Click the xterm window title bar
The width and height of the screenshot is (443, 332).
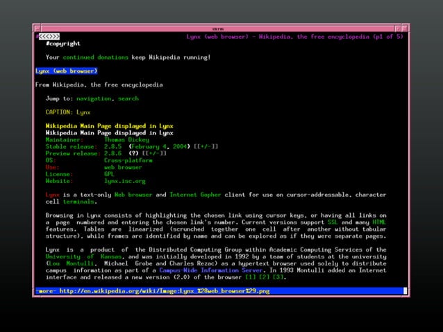coord(221,28)
